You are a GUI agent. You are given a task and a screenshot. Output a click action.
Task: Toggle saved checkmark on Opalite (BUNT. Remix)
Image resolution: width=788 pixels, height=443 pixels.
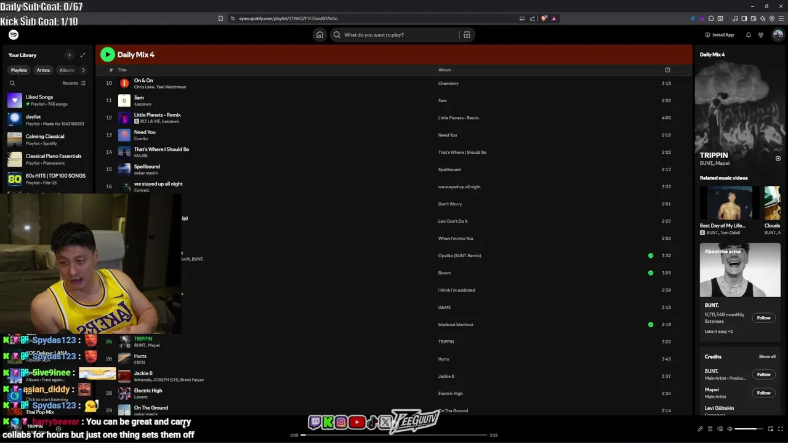(x=651, y=255)
